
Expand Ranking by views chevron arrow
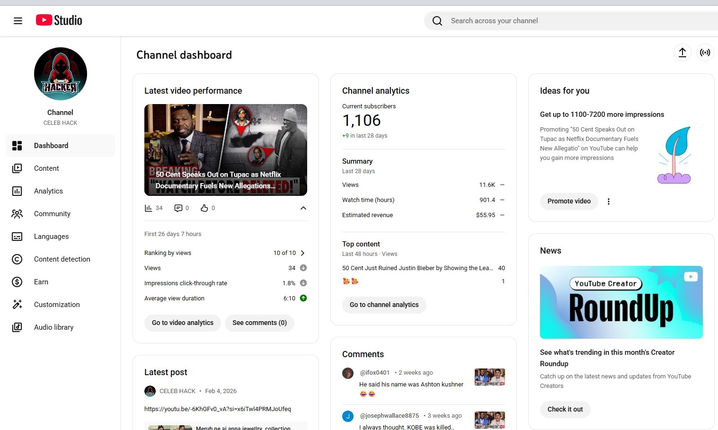(x=303, y=253)
